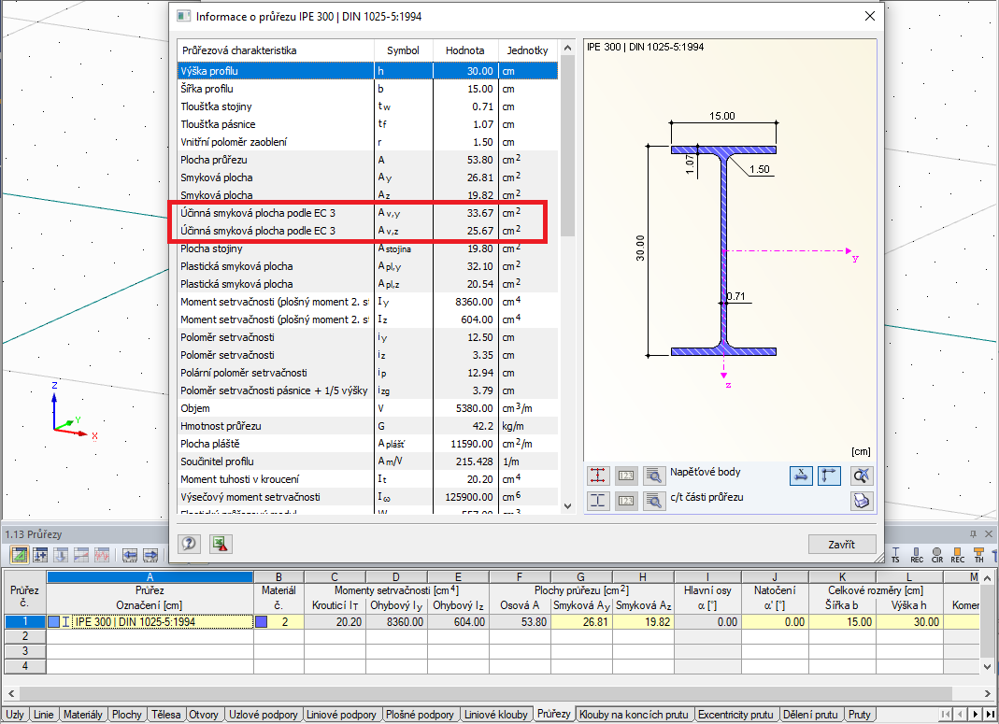Show c/t parts of cross-section
Image resolution: width=999 pixels, height=724 pixels.
597,501
